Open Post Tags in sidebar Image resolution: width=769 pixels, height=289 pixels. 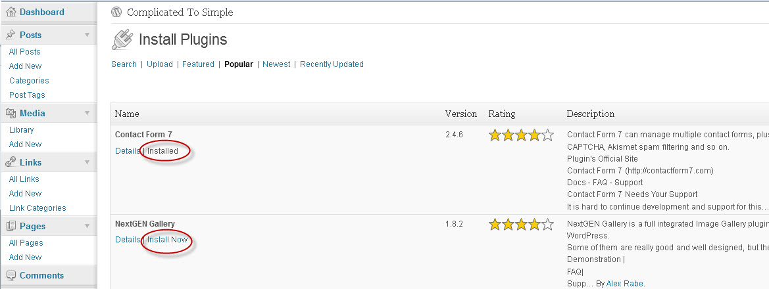[x=27, y=95]
